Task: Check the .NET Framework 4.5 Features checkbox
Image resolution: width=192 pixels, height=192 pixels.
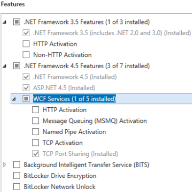Action: [x=17, y=66]
